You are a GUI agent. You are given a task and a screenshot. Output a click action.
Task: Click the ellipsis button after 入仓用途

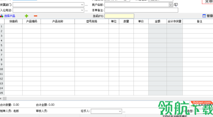[x=86, y=11]
